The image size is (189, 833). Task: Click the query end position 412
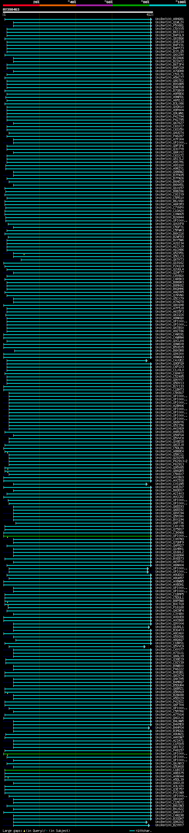149,14
